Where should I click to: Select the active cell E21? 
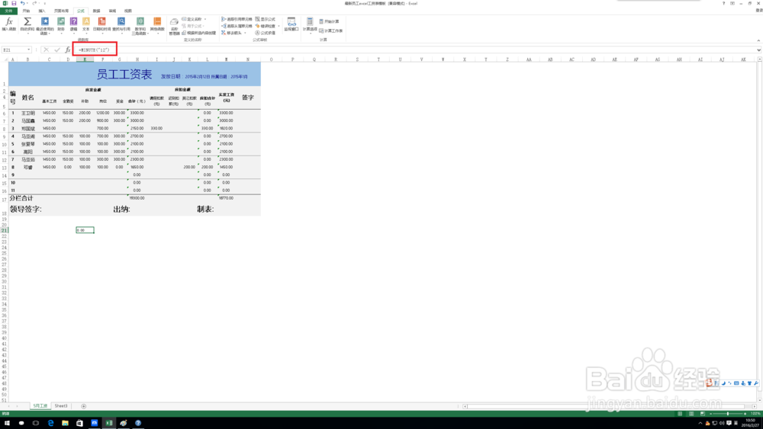pyautogui.click(x=85, y=230)
